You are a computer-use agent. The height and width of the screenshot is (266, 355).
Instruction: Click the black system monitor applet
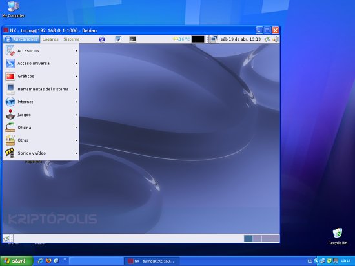tap(198, 39)
